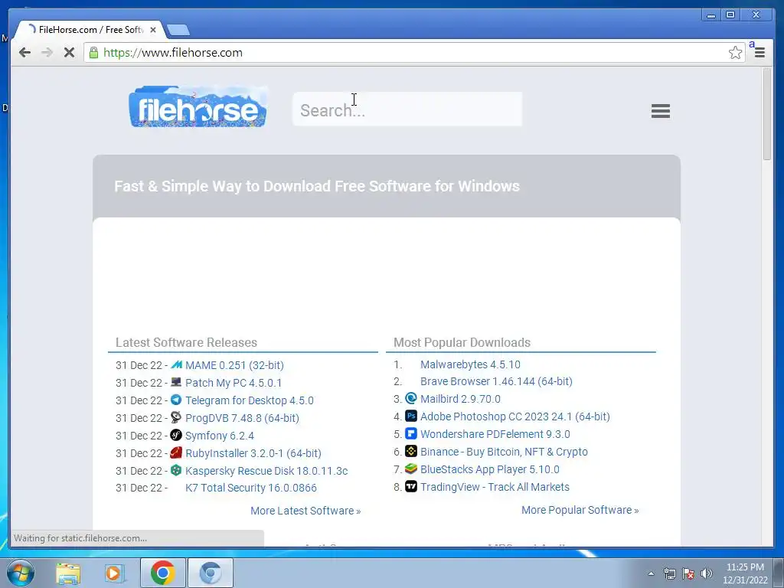The height and width of the screenshot is (588, 784).
Task: Open Patch My PC 4.5.0.1 link
Action: coord(234,383)
